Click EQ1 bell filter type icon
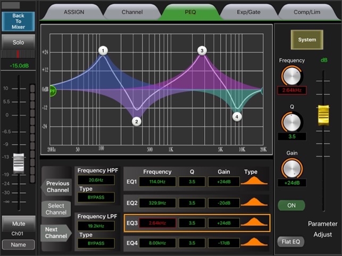The width and height of the screenshot is (342, 256). click(x=254, y=181)
